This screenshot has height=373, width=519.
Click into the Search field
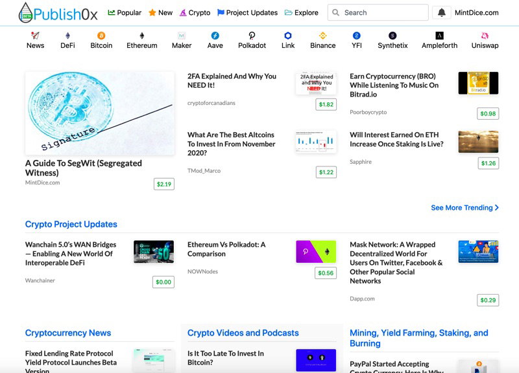point(378,12)
